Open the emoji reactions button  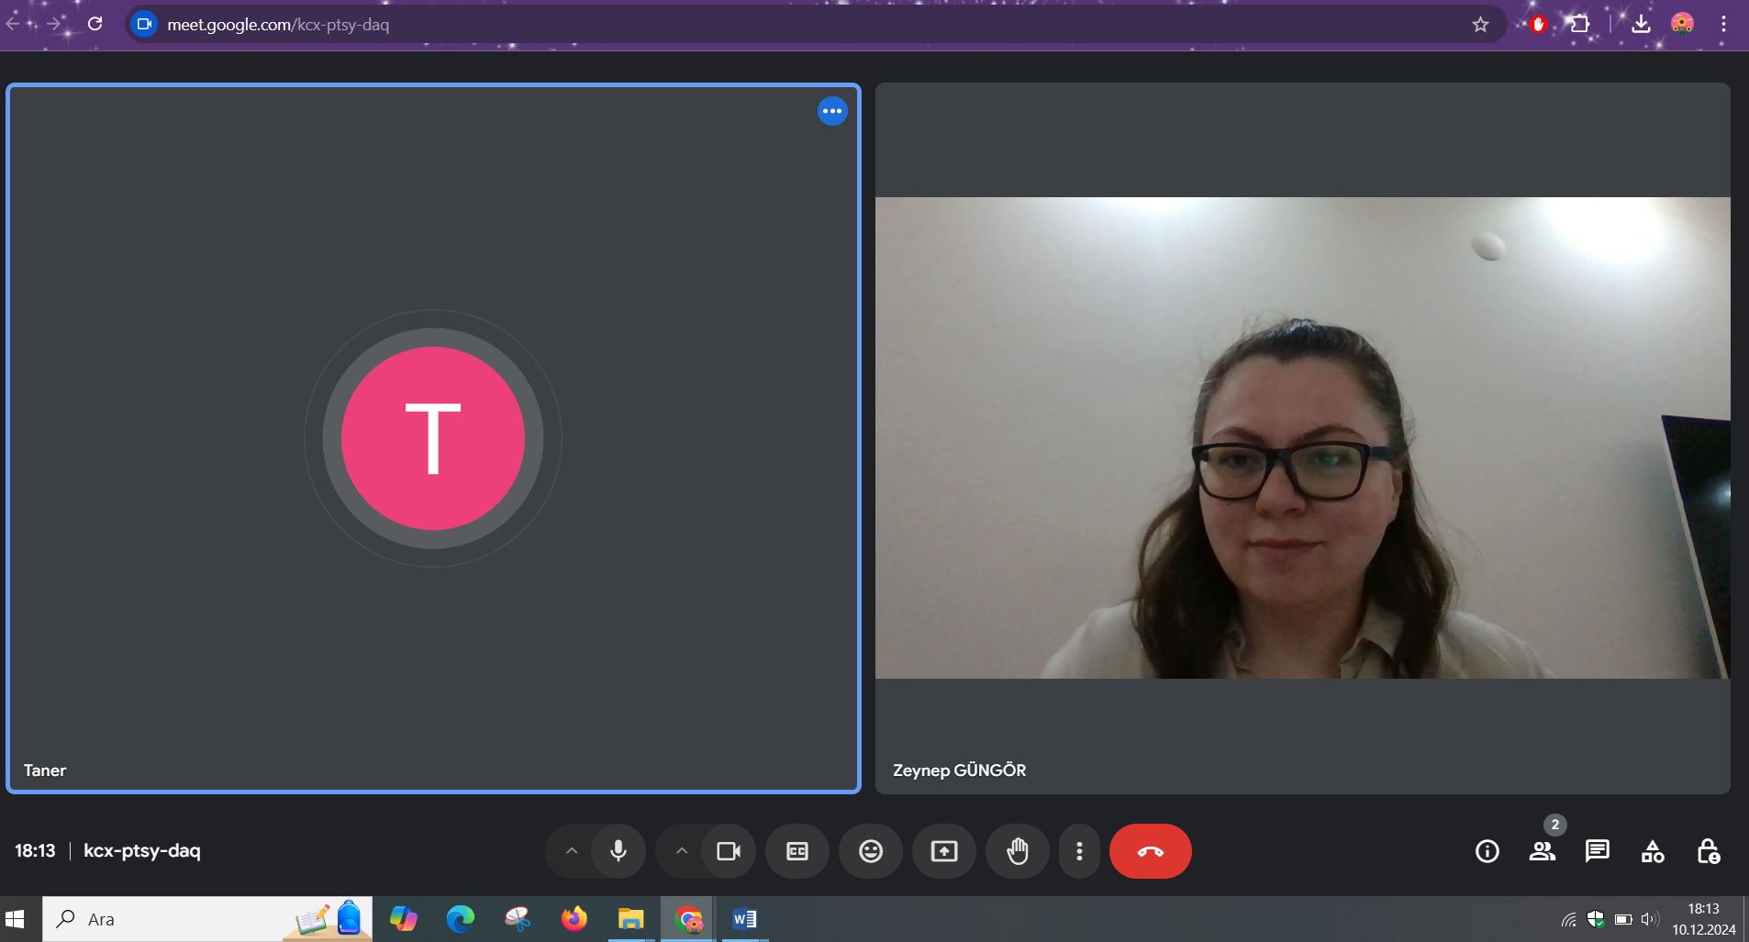coord(871,851)
